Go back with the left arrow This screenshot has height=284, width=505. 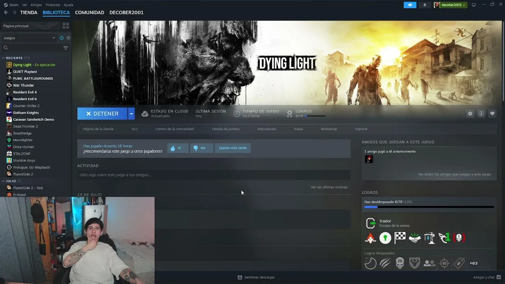click(6, 13)
